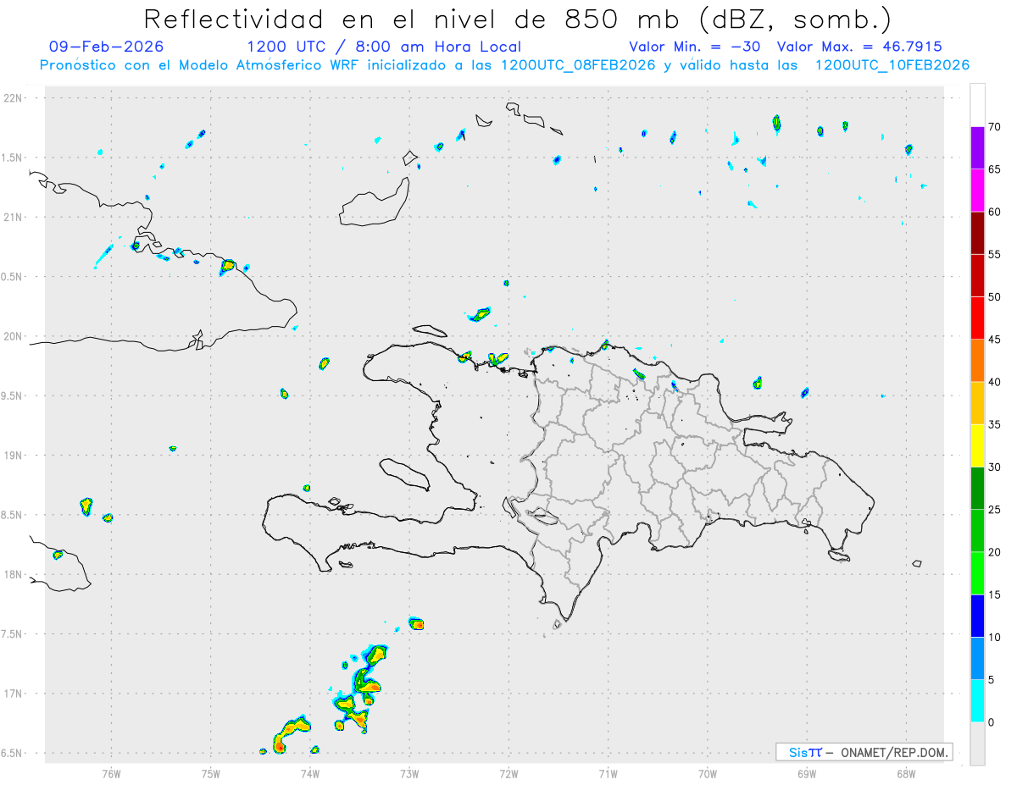Click the latitude label "17N"

tap(14, 694)
